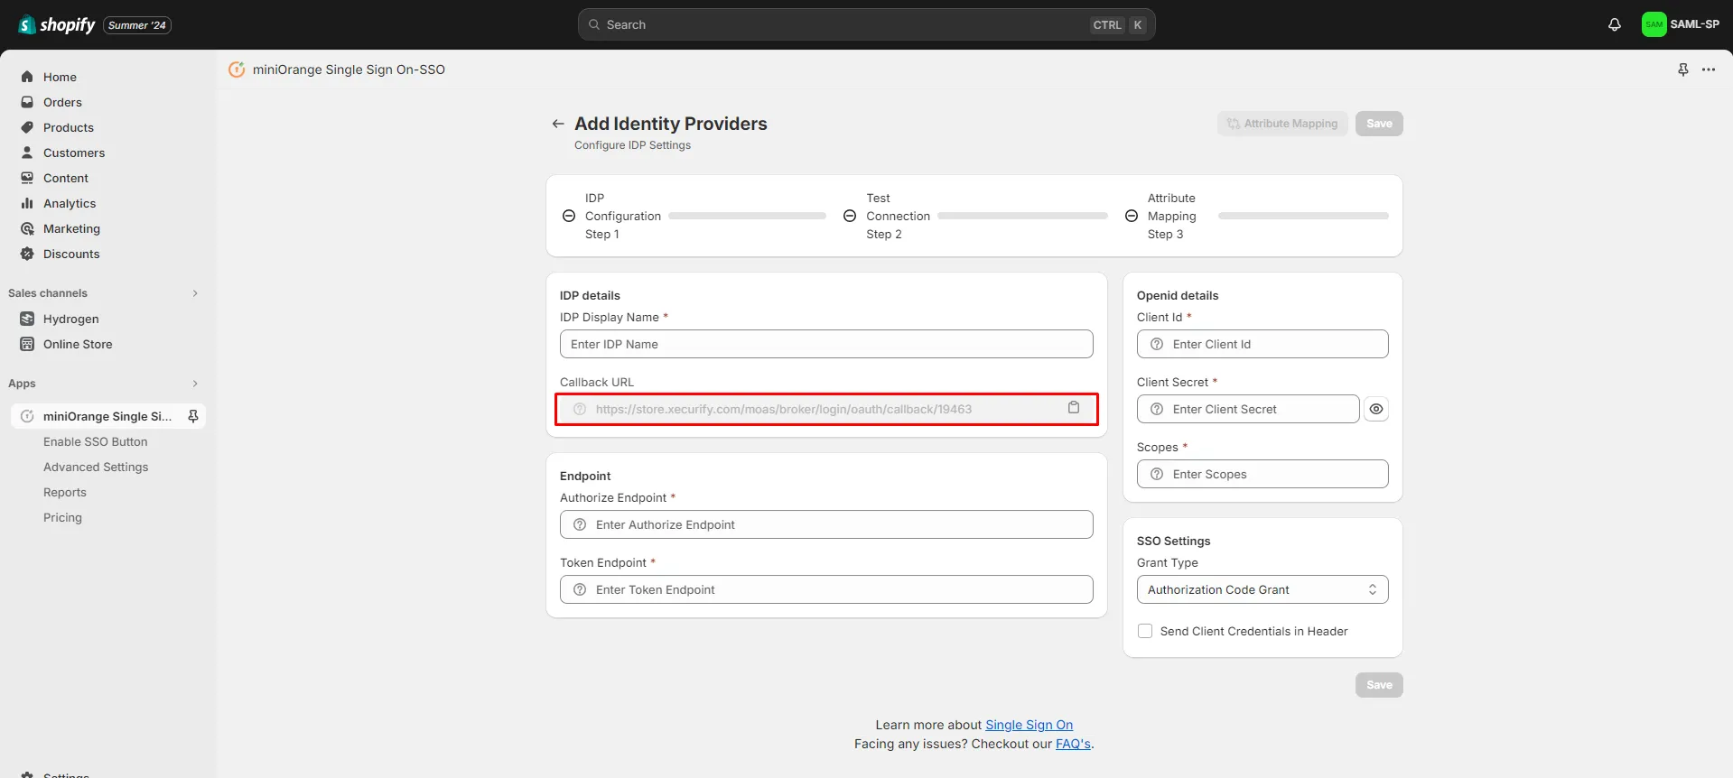Focus the Enter Token Endpoint field

826,589
